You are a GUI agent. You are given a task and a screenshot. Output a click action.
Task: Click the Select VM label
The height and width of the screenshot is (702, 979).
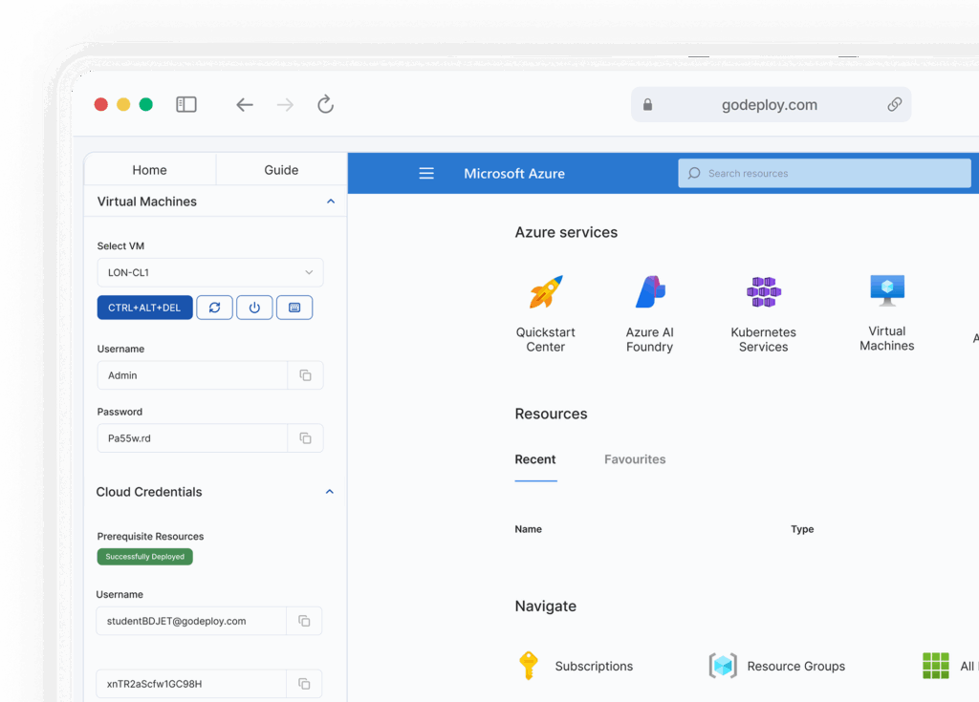pyautogui.click(x=120, y=245)
